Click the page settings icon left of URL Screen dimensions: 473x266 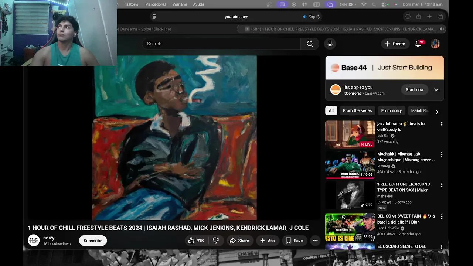pyautogui.click(x=154, y=17)
